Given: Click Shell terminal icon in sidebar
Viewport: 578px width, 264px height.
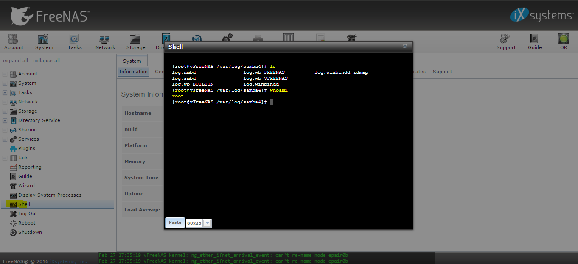Looking at the screenshot, I should point(13,204).
